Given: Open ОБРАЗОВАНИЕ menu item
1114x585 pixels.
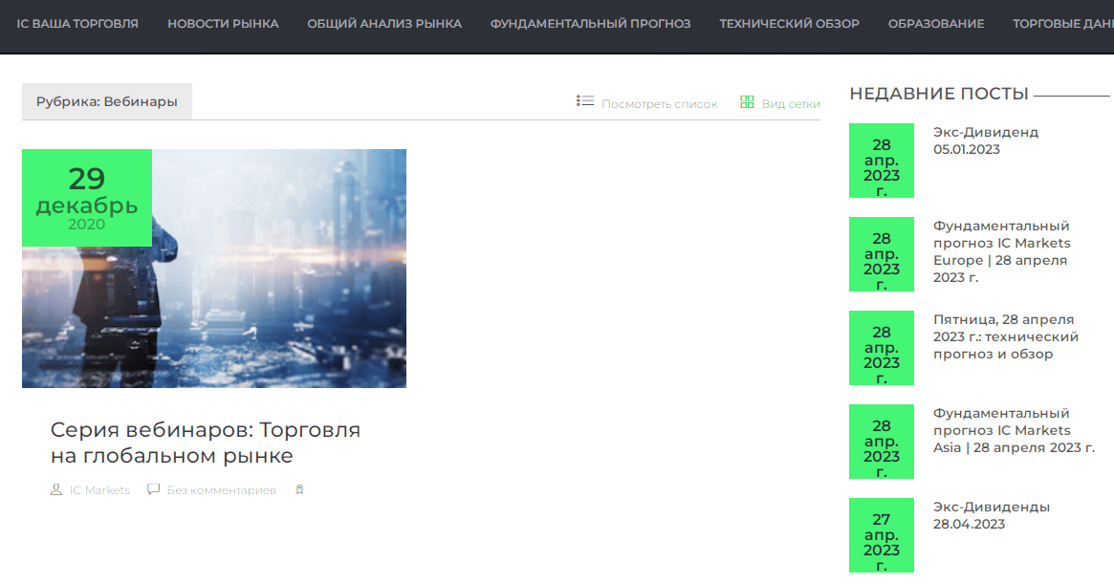Looking at the screenshot, I should click(936, 24).
